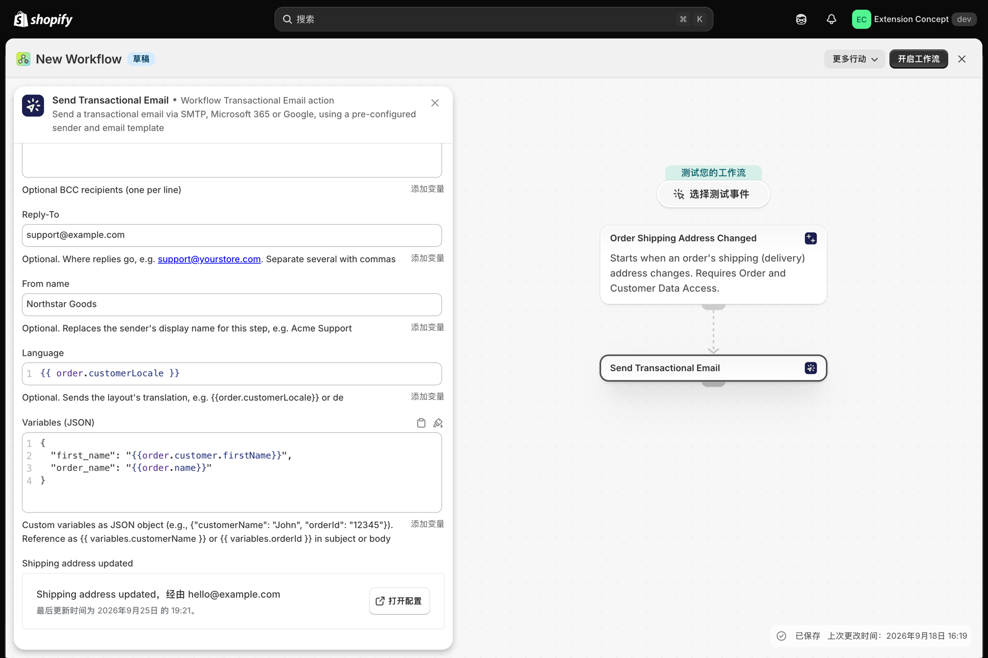Screen dimensions: 988x658
Task: Click the clipboard icon above Variables JSON
Action: [421, 423]
